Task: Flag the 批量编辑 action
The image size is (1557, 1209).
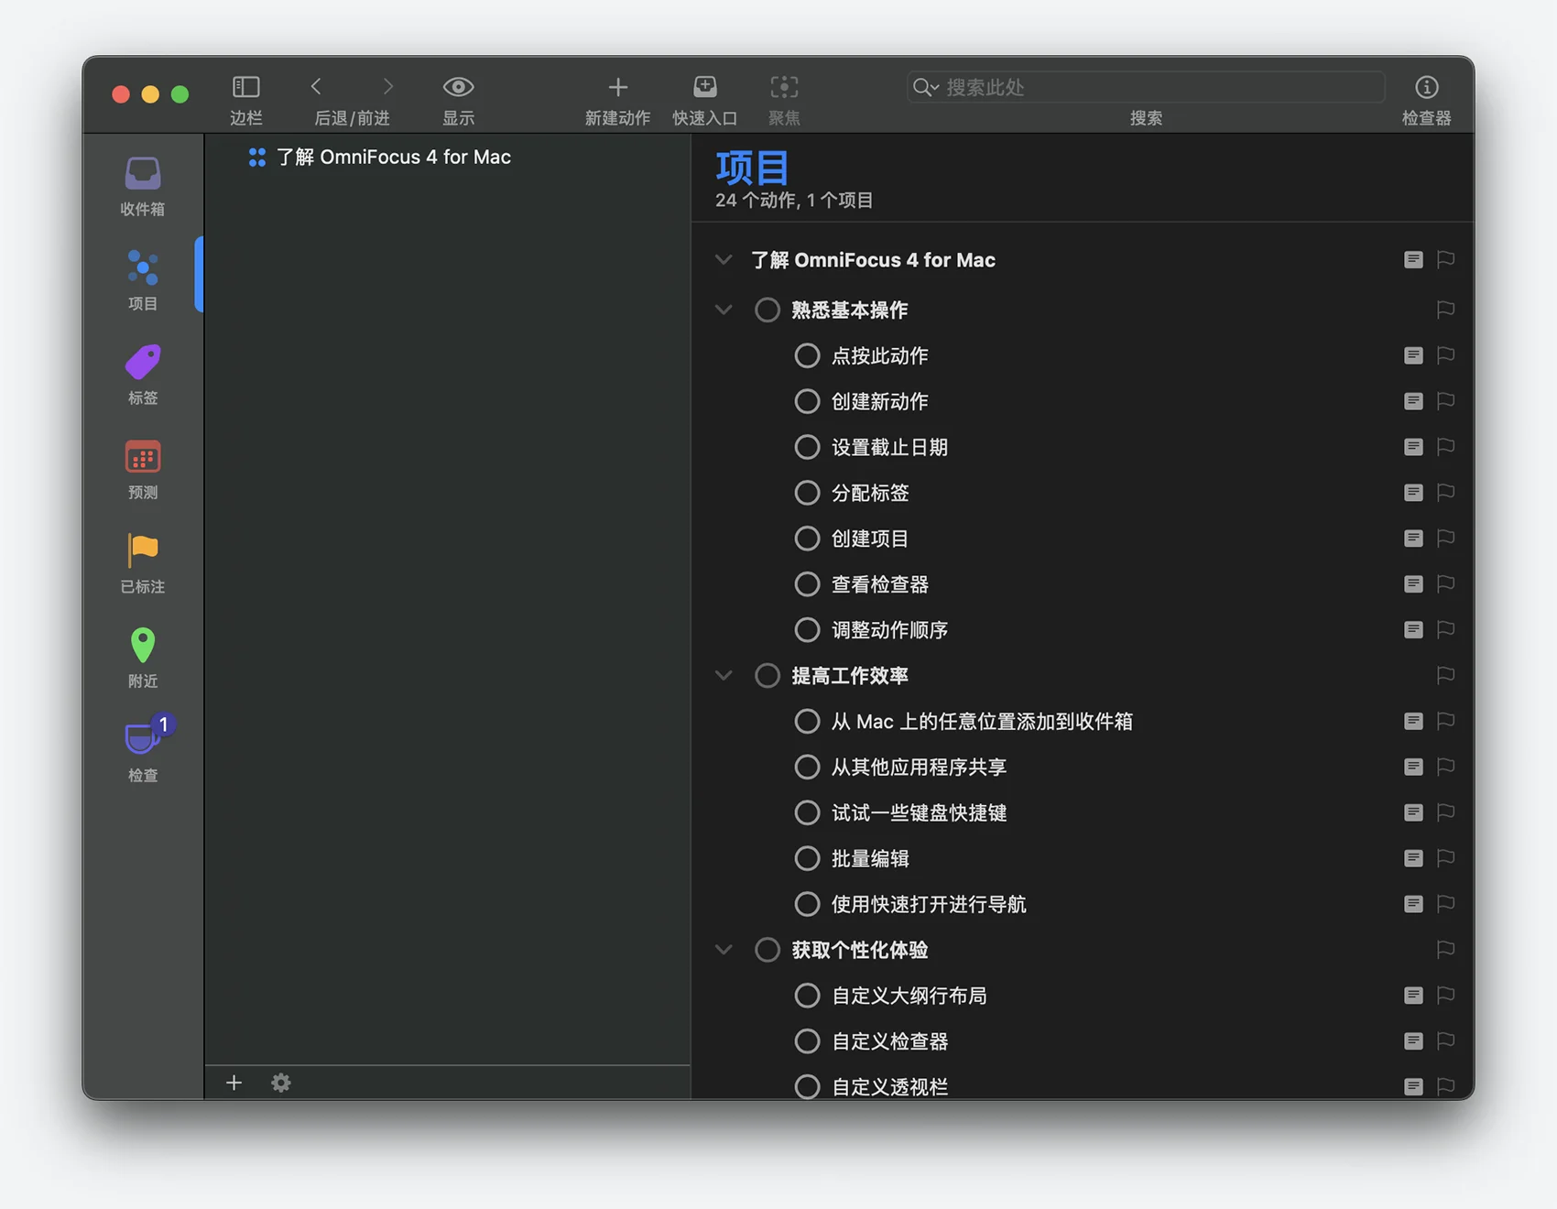Action: pos(1445,858)
